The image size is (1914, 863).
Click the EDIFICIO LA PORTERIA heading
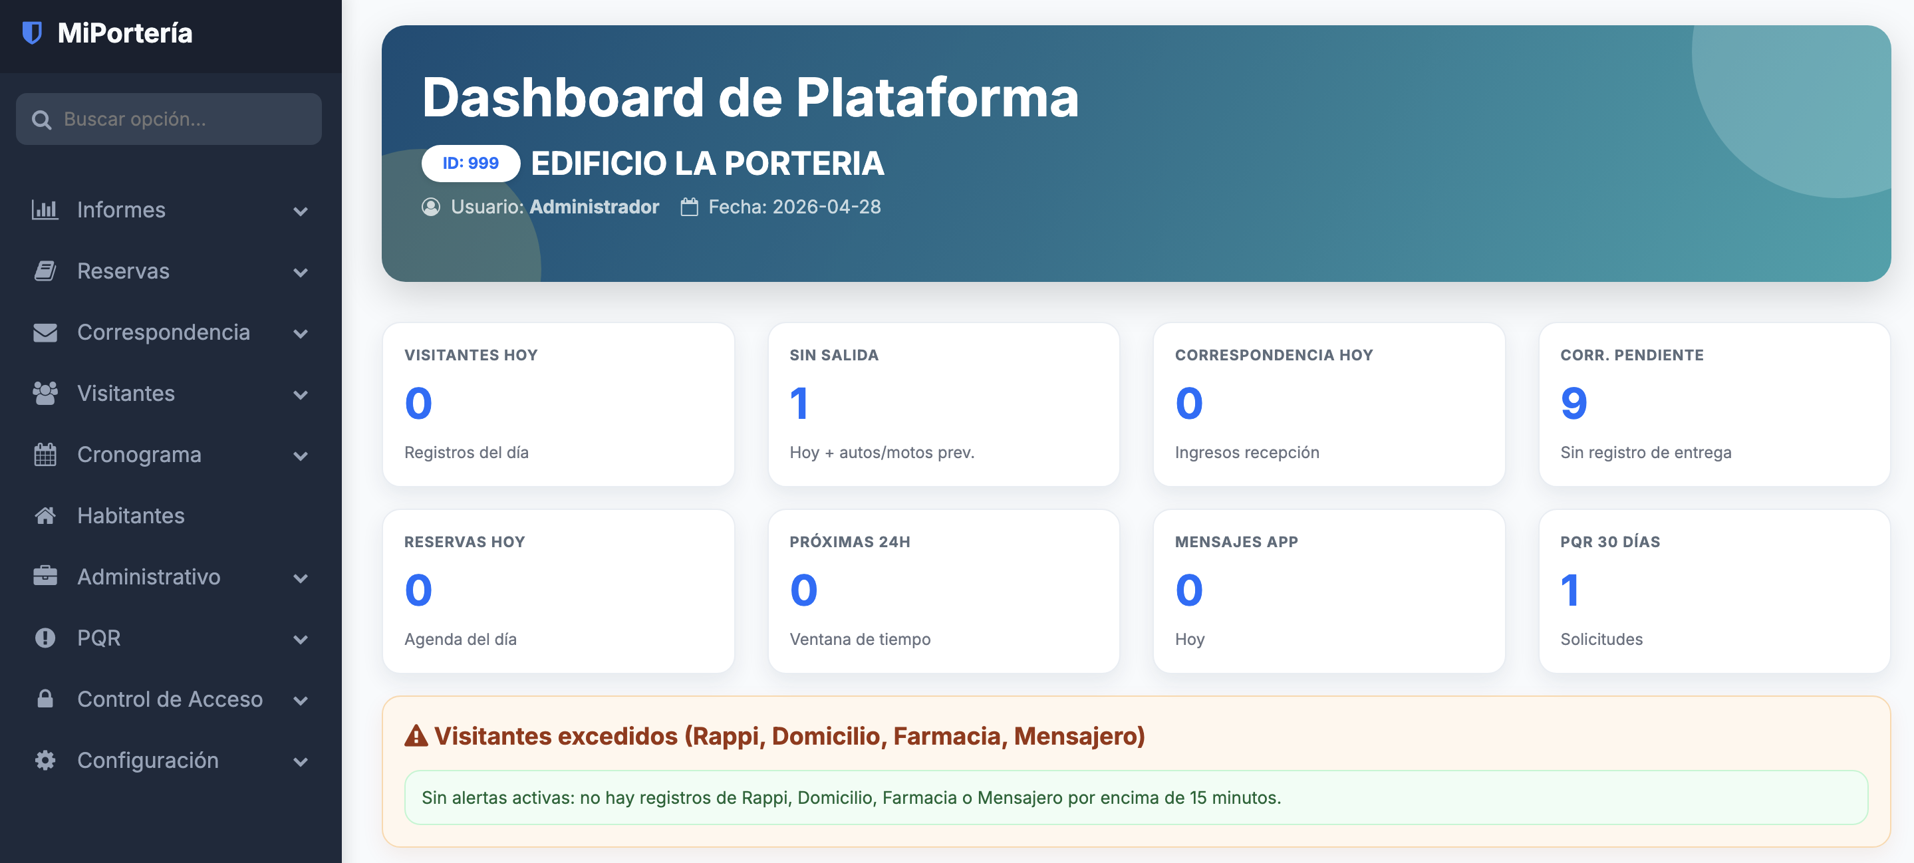(708, 164)
